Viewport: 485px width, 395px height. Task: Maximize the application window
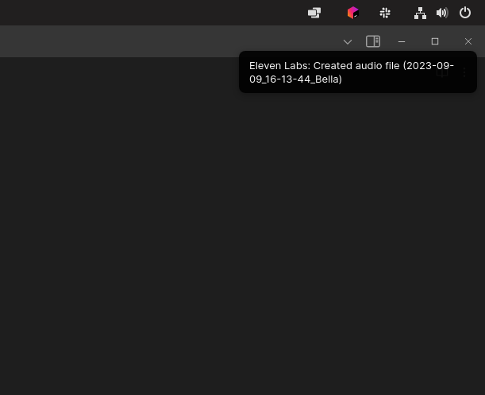coord(435,41)
